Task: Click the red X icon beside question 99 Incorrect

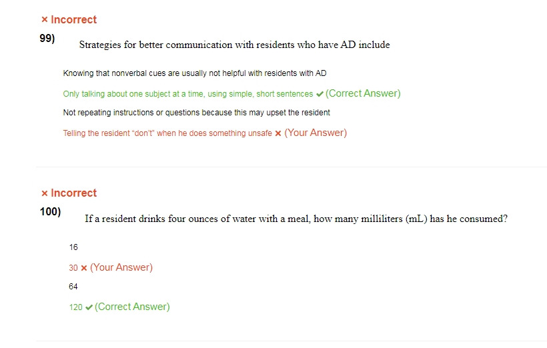Action: pos(44,19)
